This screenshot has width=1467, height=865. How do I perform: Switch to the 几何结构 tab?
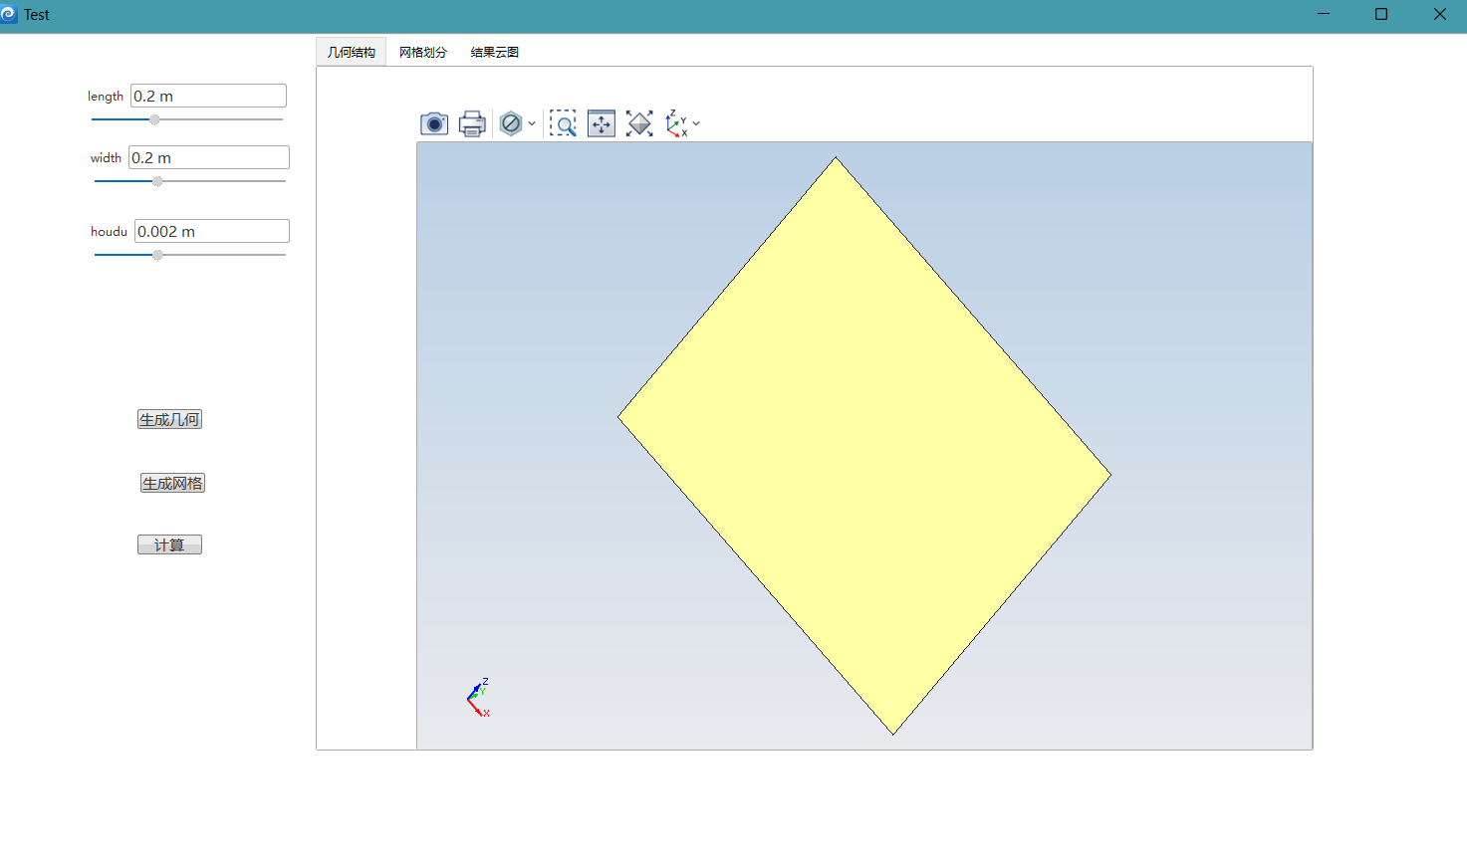coord(352,52)
